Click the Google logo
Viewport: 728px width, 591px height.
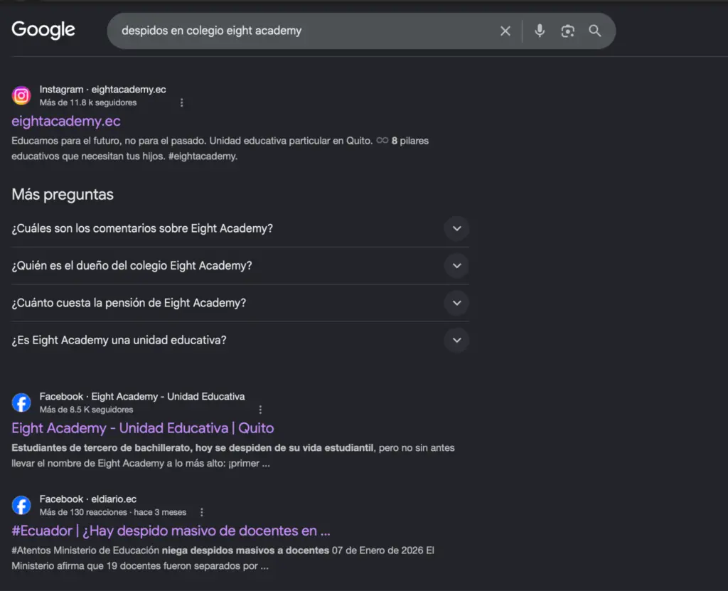pos(43,30)
